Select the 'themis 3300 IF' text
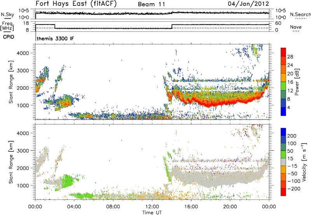Screen dimensions: 311x215 tap(55, 38)
